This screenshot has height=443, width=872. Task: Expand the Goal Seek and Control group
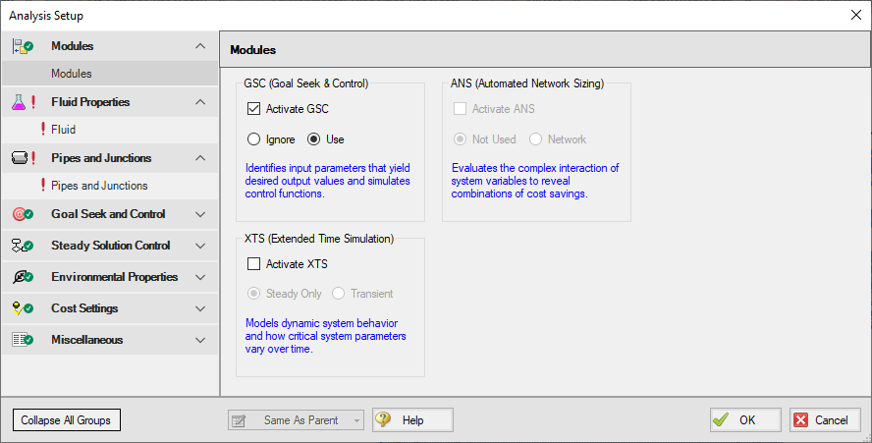click(200, 214)
